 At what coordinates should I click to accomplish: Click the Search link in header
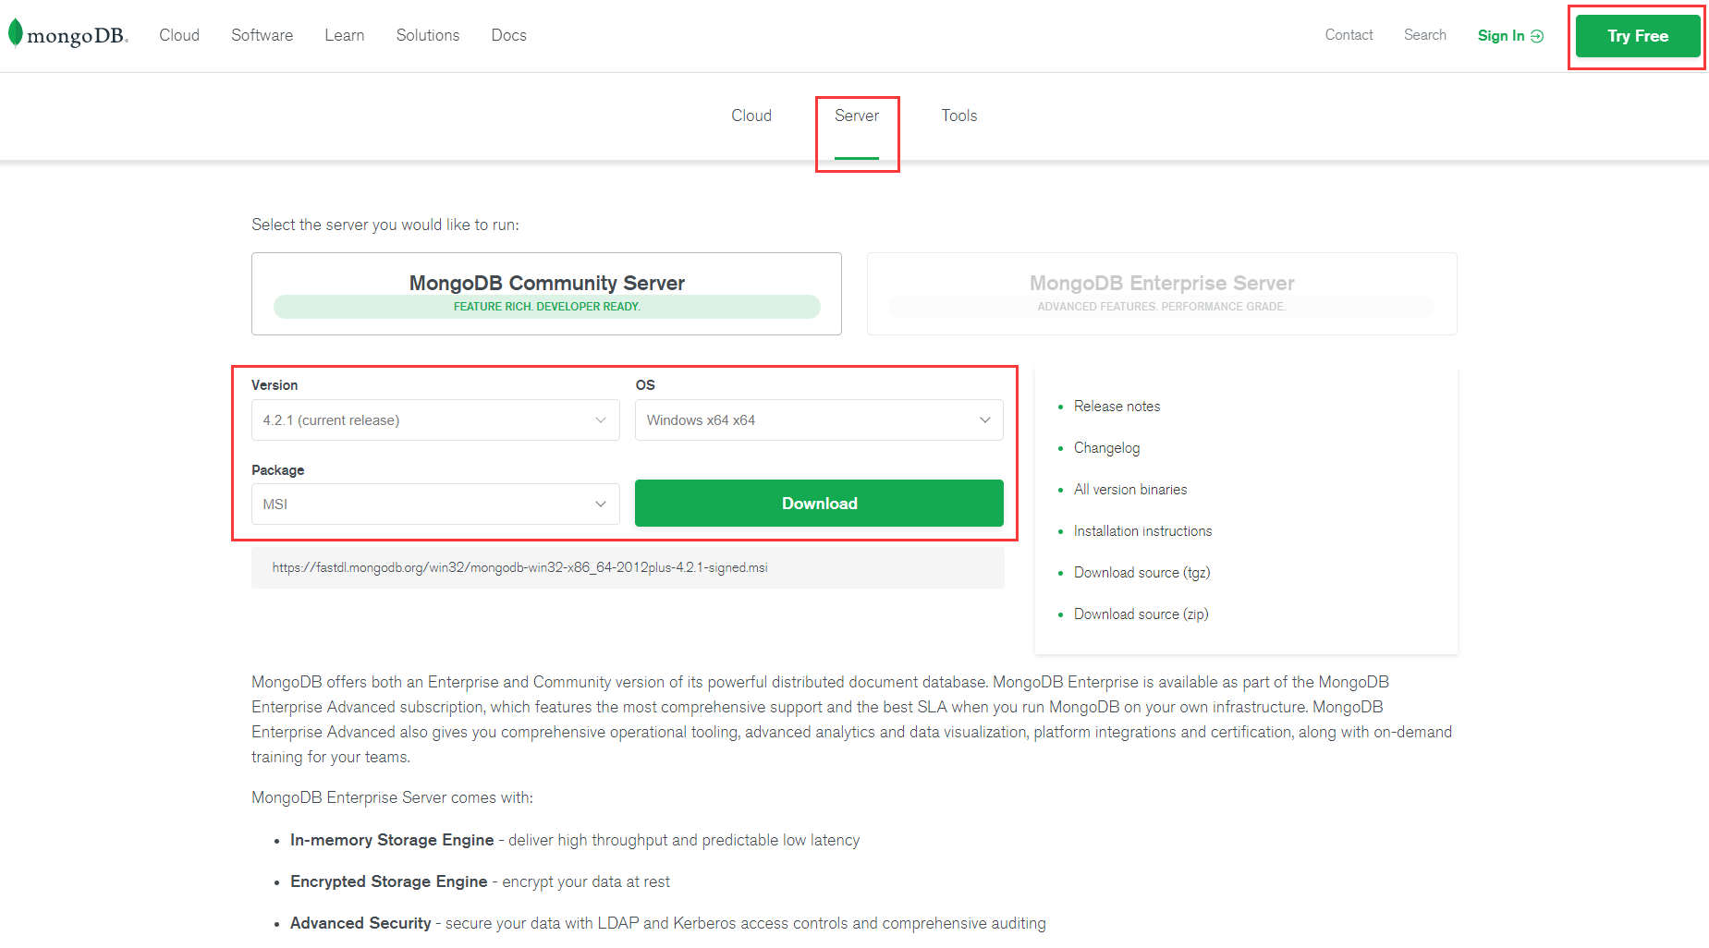(x=1424, y=35)
